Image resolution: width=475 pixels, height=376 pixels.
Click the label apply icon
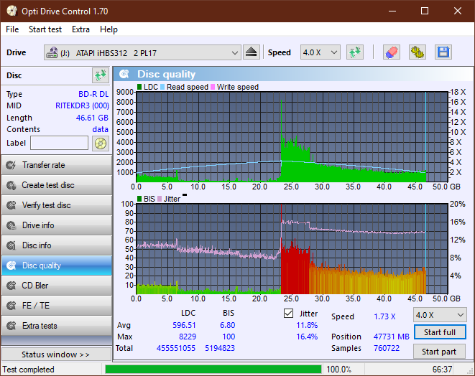(100, 143)
